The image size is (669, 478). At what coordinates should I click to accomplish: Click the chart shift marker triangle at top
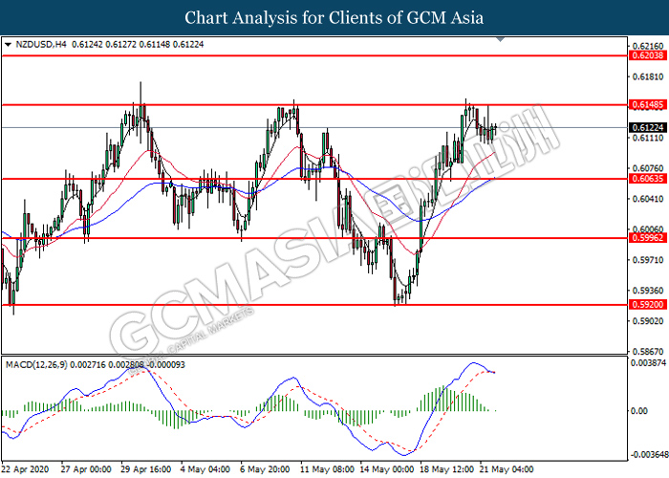tap(501, 40)
